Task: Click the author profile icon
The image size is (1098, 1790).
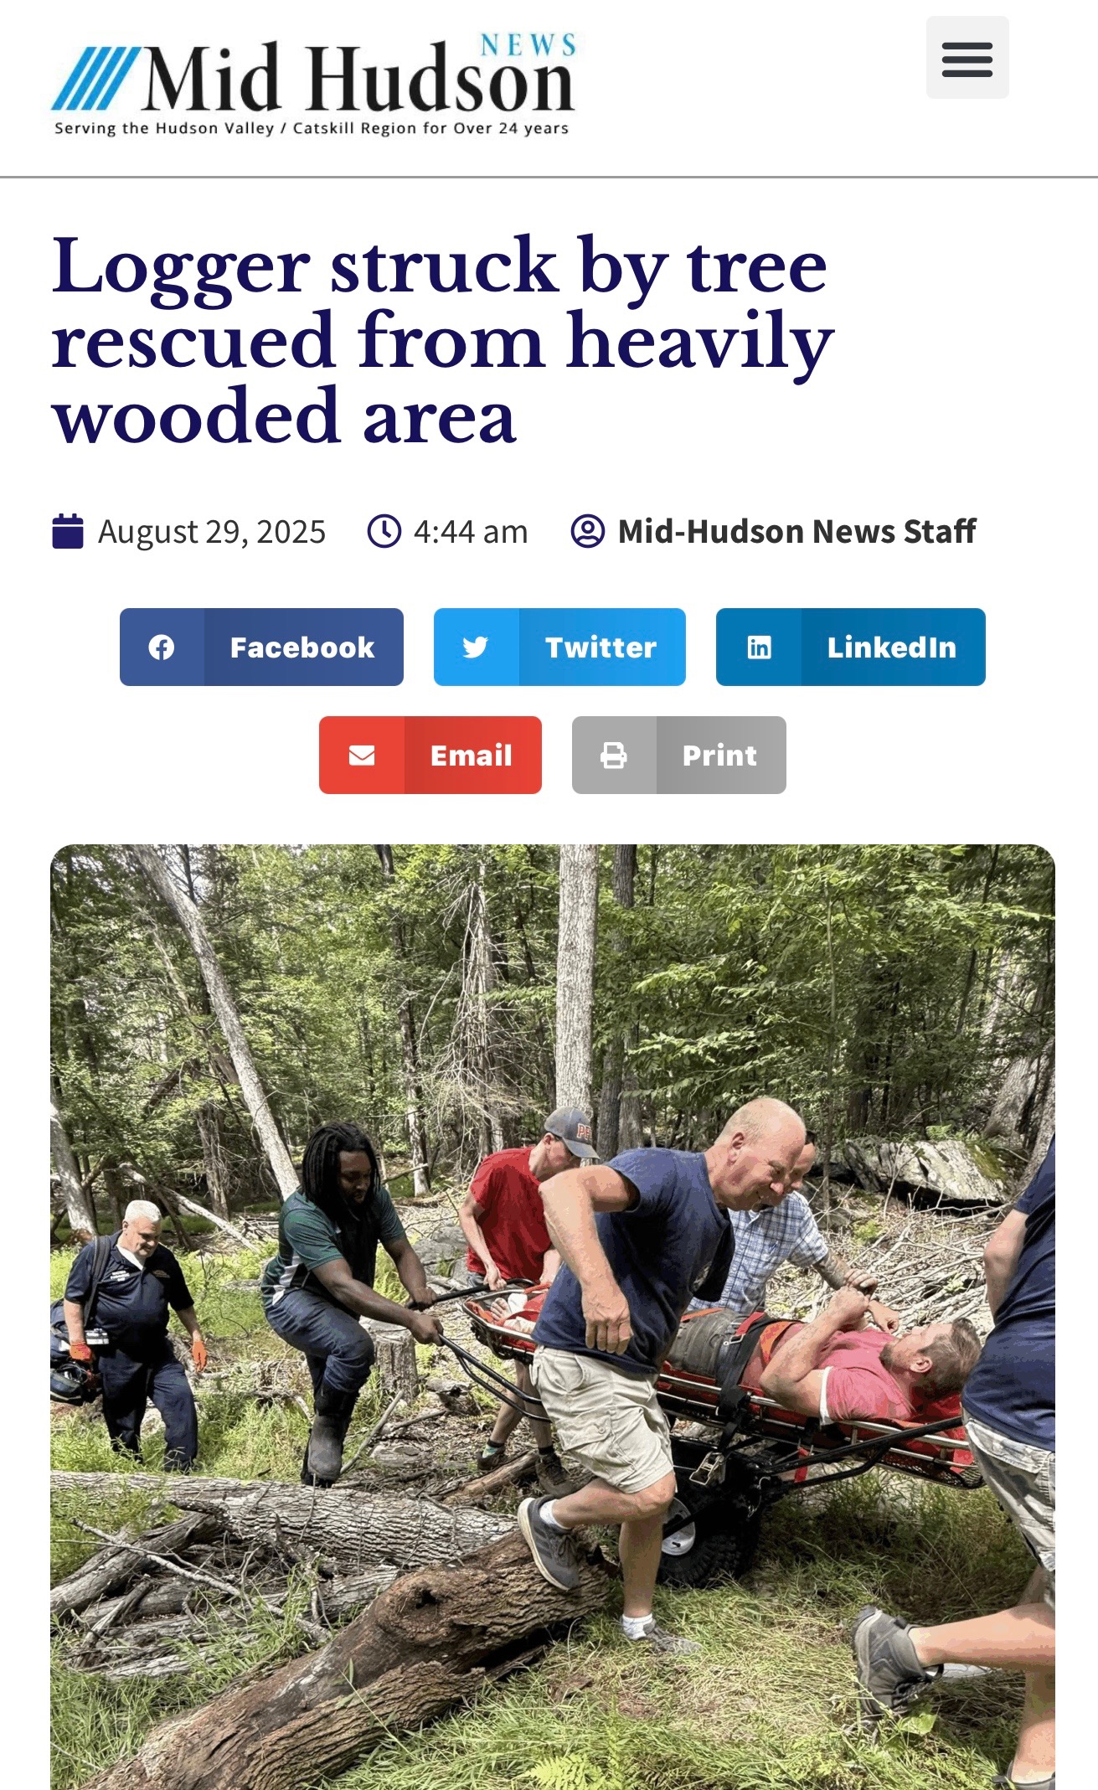Action: click(x=588, y=532)
